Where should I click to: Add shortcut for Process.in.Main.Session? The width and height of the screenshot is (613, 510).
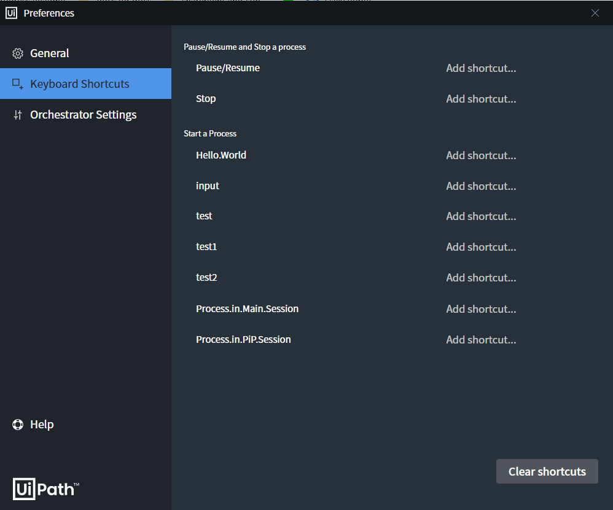click(481, 309)
